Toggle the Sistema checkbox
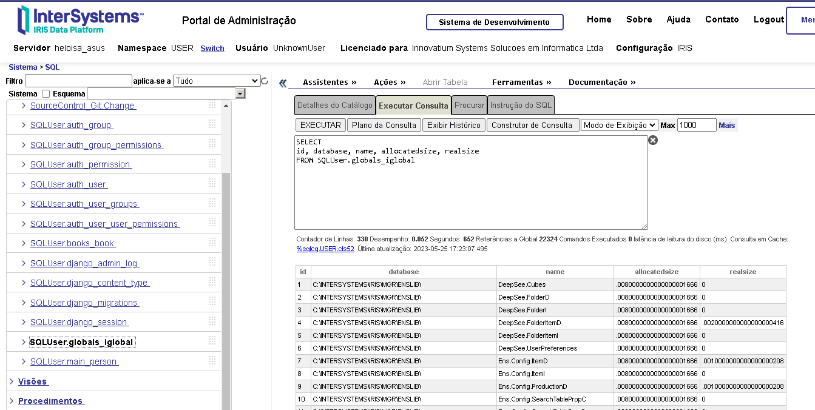815x410 pixels. 46,94
